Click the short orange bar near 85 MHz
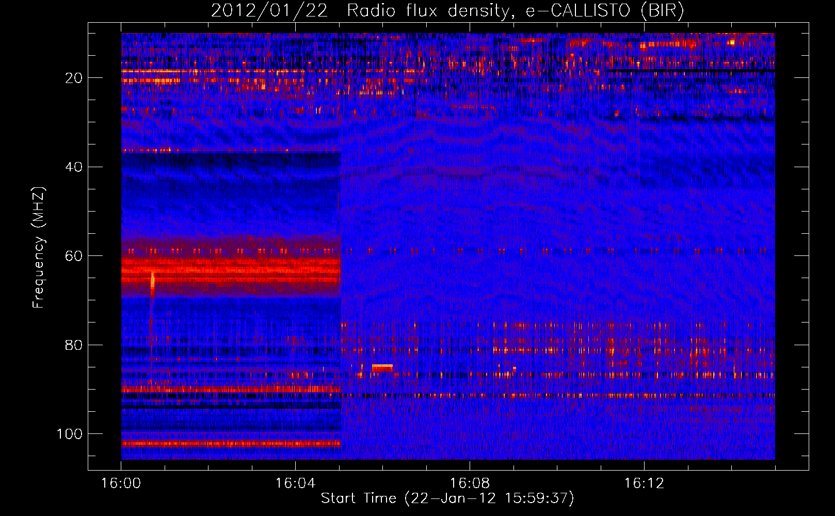Viewport: 835px width, 516px height. tap(382, 367)
